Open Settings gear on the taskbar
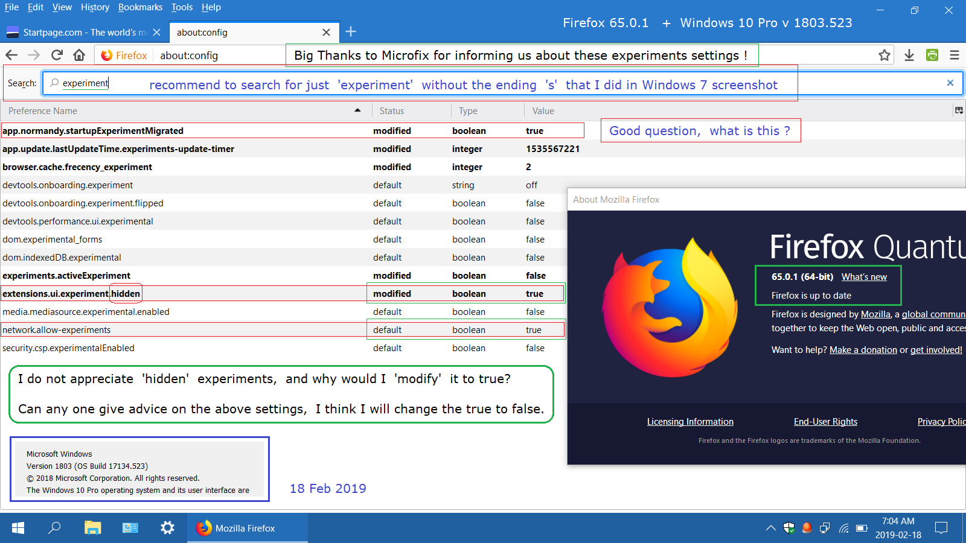 click(167, 528)
